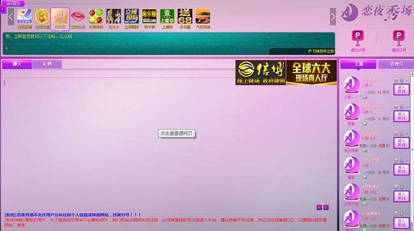The height and width of the screenshot is (231, 414).
Task: Enter the fourth host's room
Action: coord(401,170)
